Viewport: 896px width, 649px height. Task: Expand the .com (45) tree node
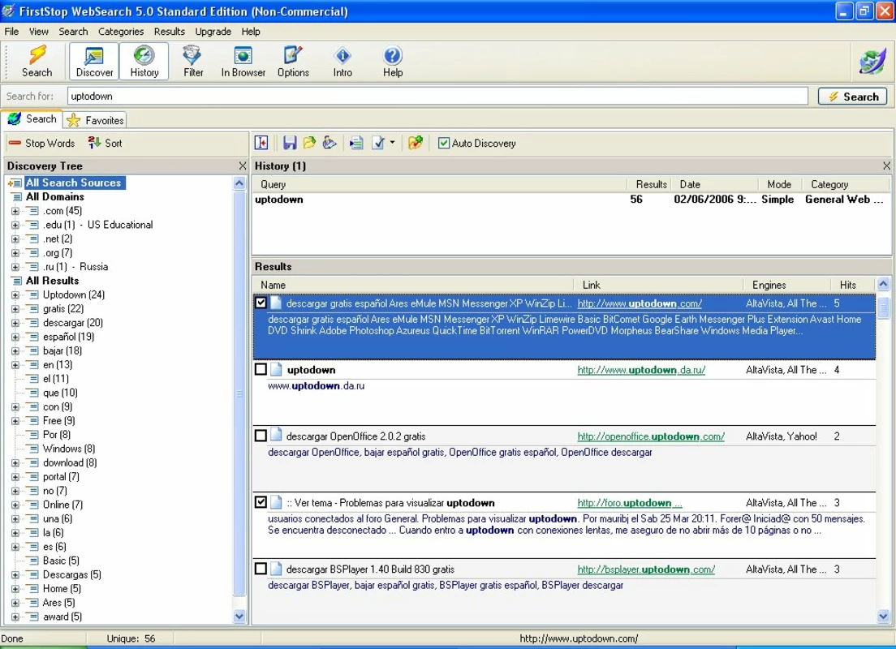(15, 211)
